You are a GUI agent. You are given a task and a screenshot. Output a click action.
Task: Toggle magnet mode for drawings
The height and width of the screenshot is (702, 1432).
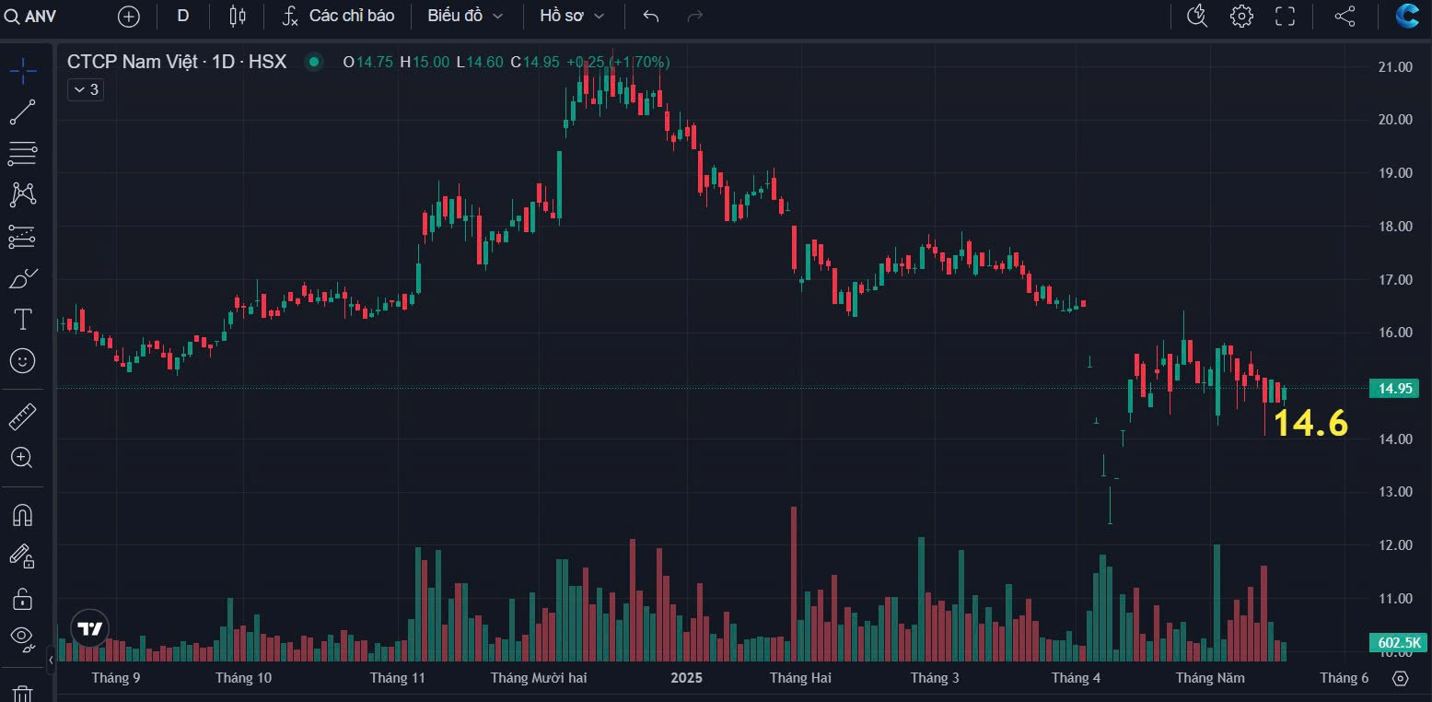pos(22,515)
